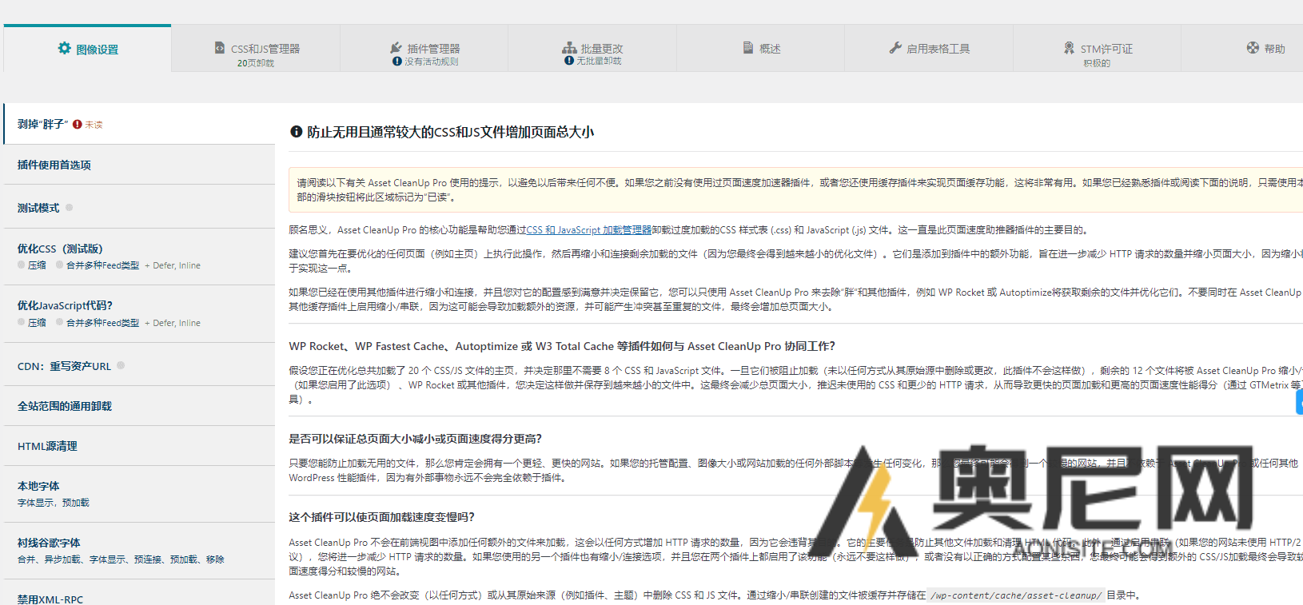Open 本地字体 section

pyautogui.click(x=140, y=494)
